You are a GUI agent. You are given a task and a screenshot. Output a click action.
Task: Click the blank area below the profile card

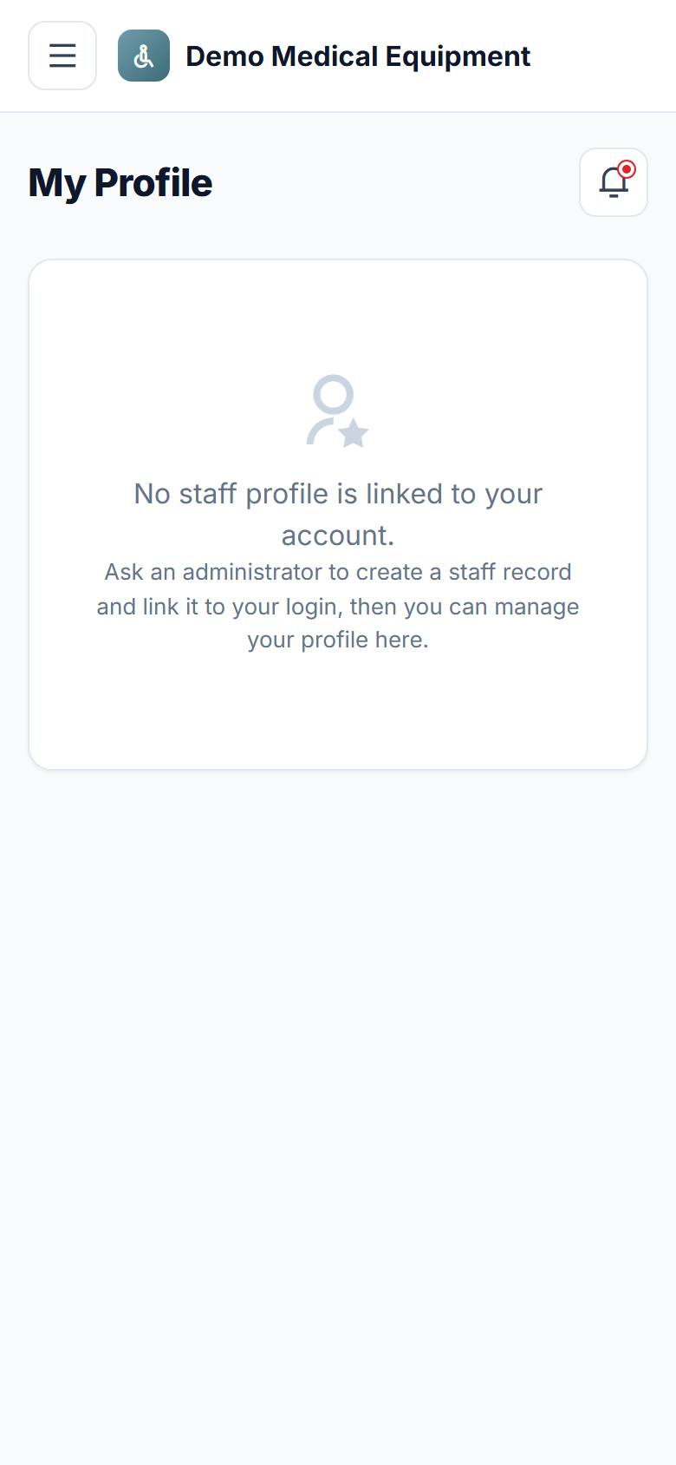pyautogui.click(x=338, y=1085)
